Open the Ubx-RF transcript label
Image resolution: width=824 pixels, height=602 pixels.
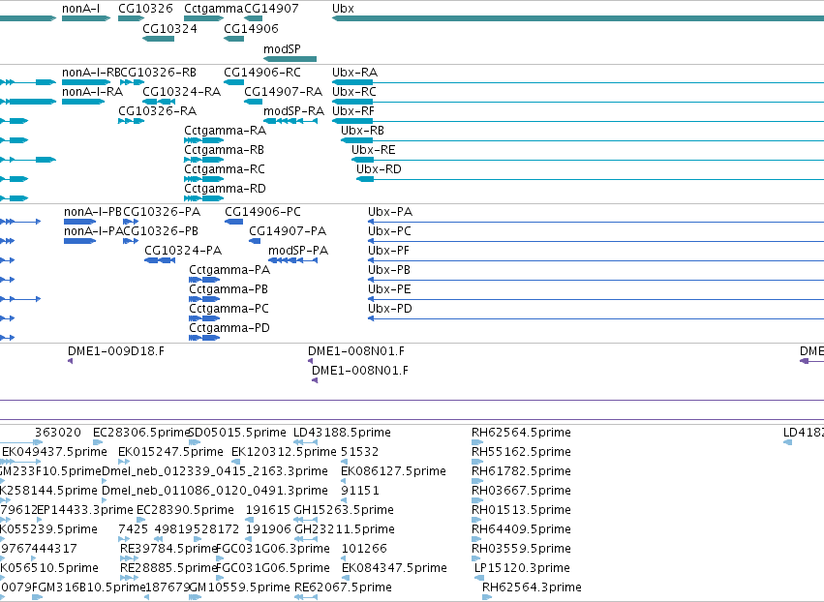[x=353, y=111]
